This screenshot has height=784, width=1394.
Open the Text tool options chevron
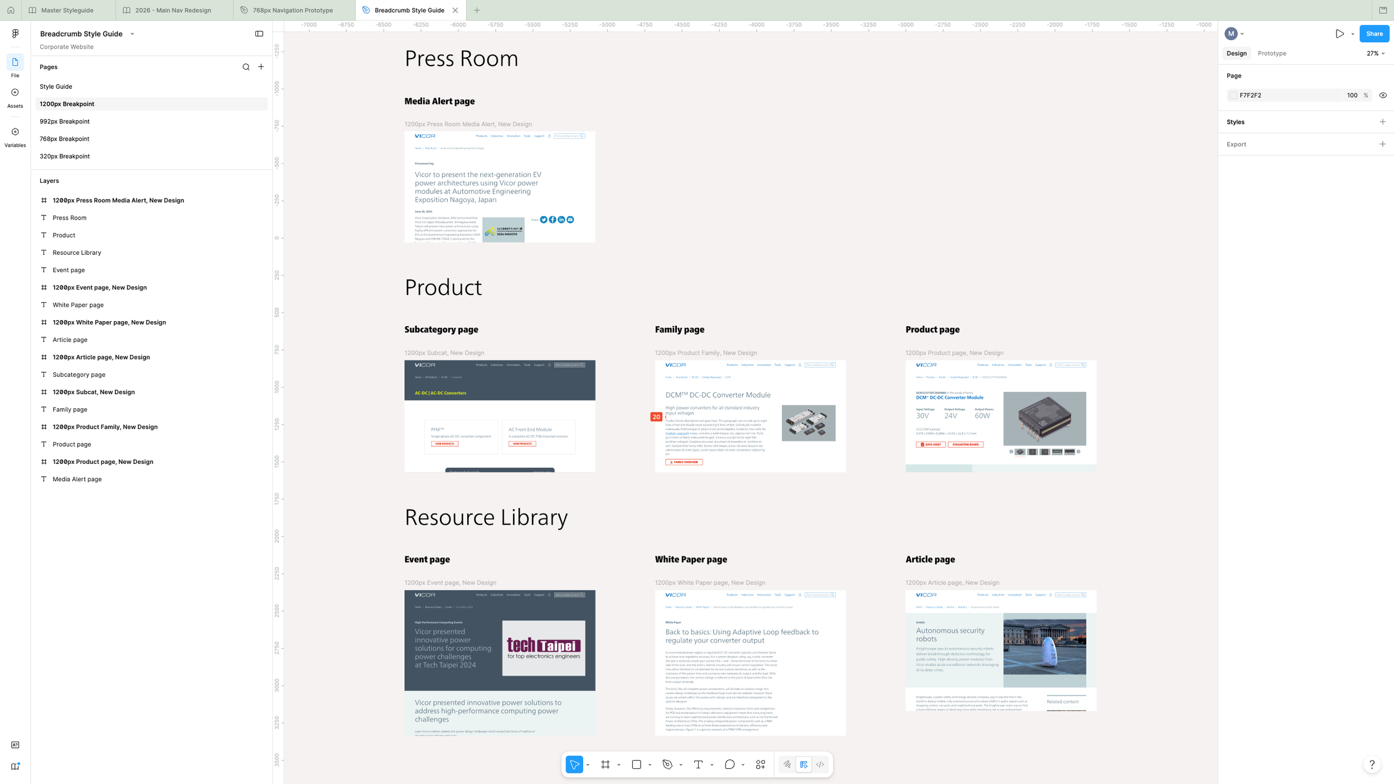[x=711, y=765]
